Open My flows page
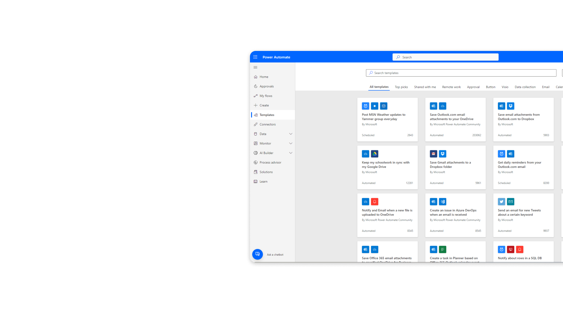Image resolution: width=563 pixels, height=313 pixels. [x=272, y=96]
